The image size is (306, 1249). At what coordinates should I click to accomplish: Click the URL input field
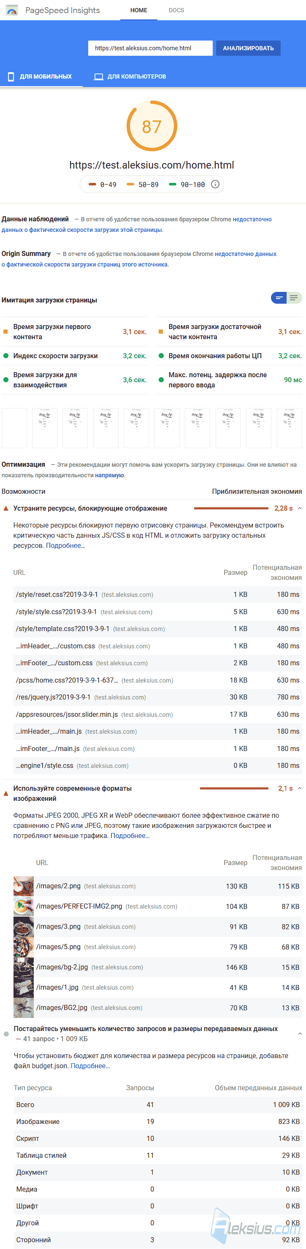150,48
